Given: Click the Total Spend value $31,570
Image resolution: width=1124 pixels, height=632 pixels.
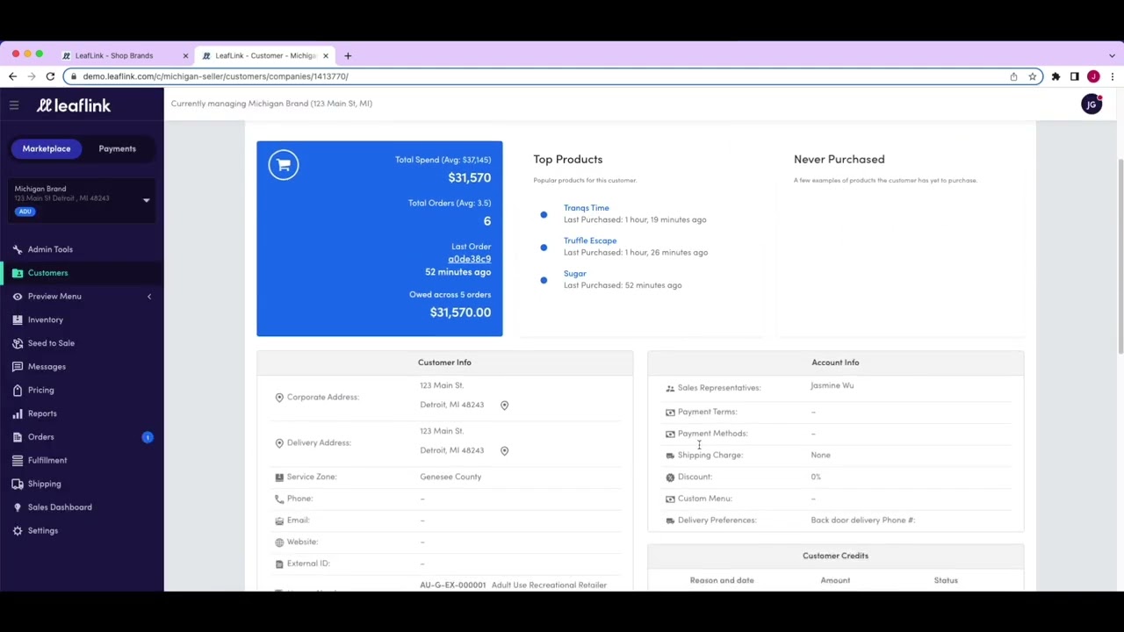Looking at the screenshot, I should click(x=469, y=177).
